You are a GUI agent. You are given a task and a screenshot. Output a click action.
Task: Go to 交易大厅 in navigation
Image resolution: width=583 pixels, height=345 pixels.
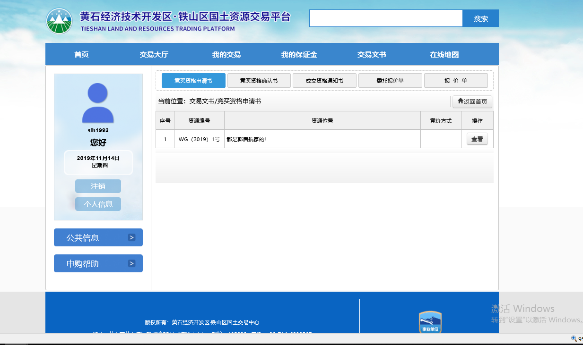[154, 55]
